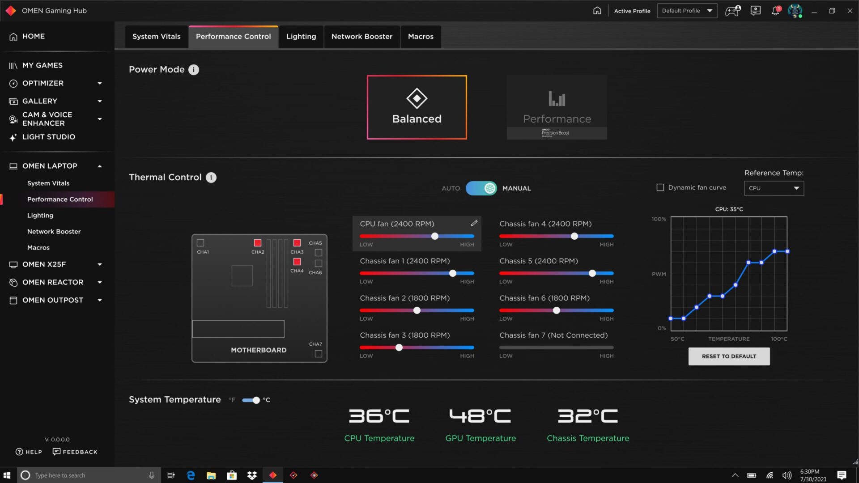The height and width of the screenshot is (483, 859).
Task: Click RESET TO DEFAULT button
Action: (x=729, y=356)
